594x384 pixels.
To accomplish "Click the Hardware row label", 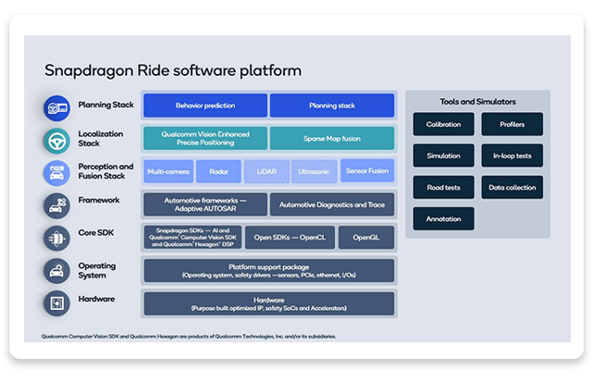I will tap(97, 299).
